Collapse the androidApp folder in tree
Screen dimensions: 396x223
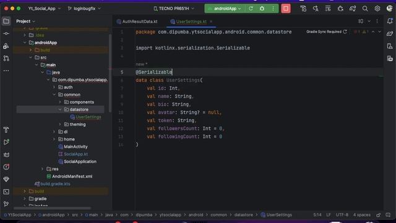(x=25, y=43)
